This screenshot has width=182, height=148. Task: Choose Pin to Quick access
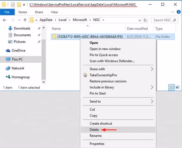pos(118,55)
